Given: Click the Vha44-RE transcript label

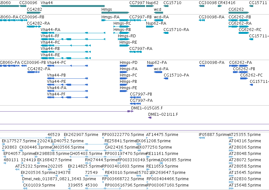Looking at the screenshot, I should click(x=50, y=55).
